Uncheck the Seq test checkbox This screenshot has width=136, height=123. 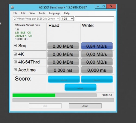coord(15,45)
